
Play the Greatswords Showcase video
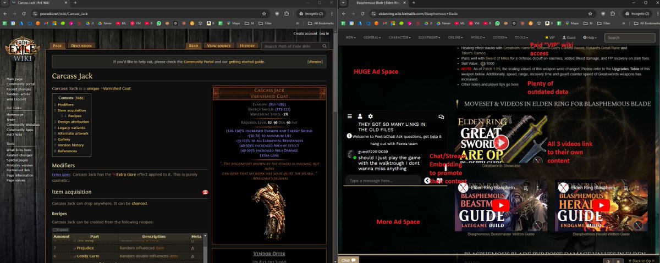coord(500,143)
